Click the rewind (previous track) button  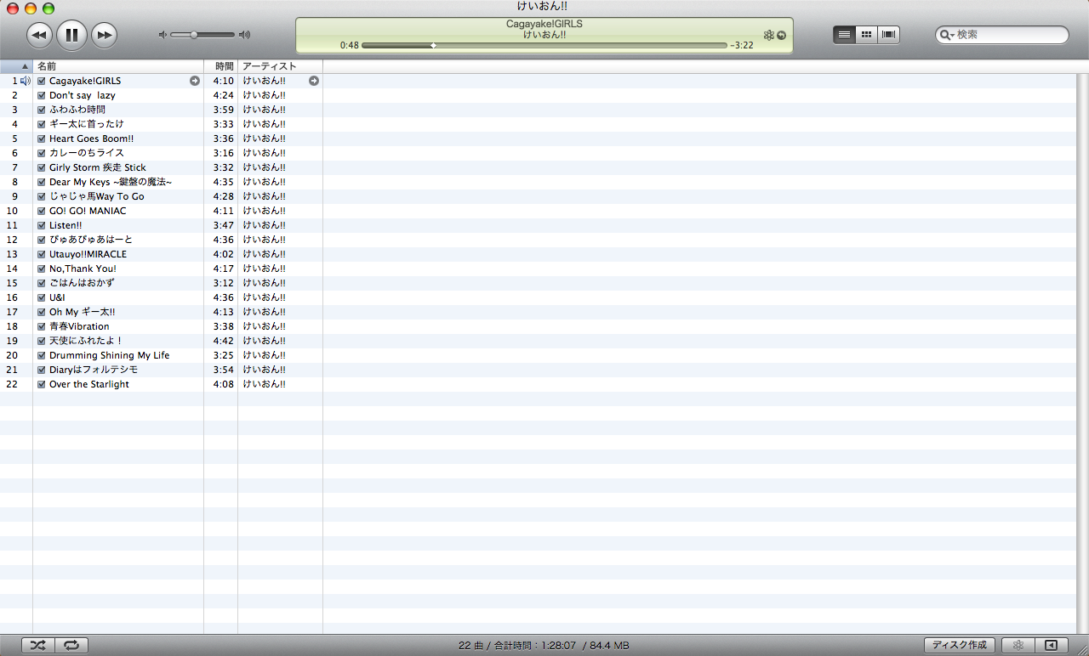(x=39, y=35)
